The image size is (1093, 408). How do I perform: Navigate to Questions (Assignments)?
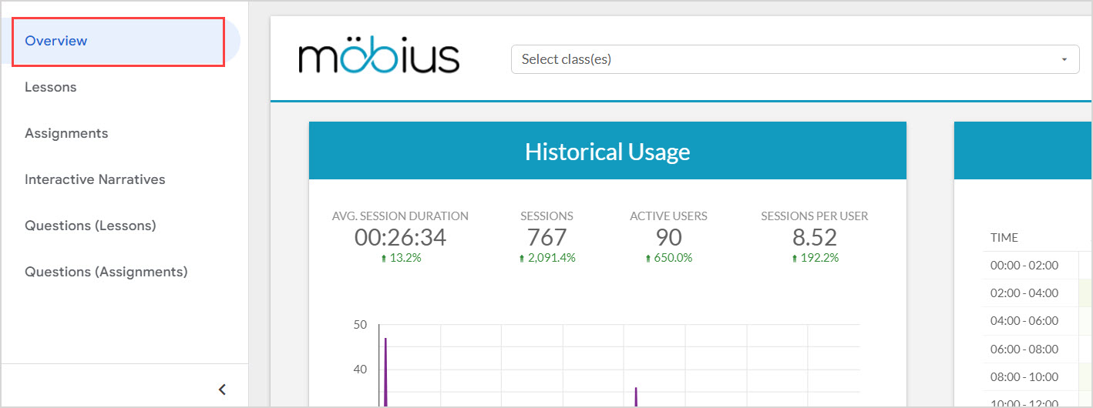[x=106, y=272]
